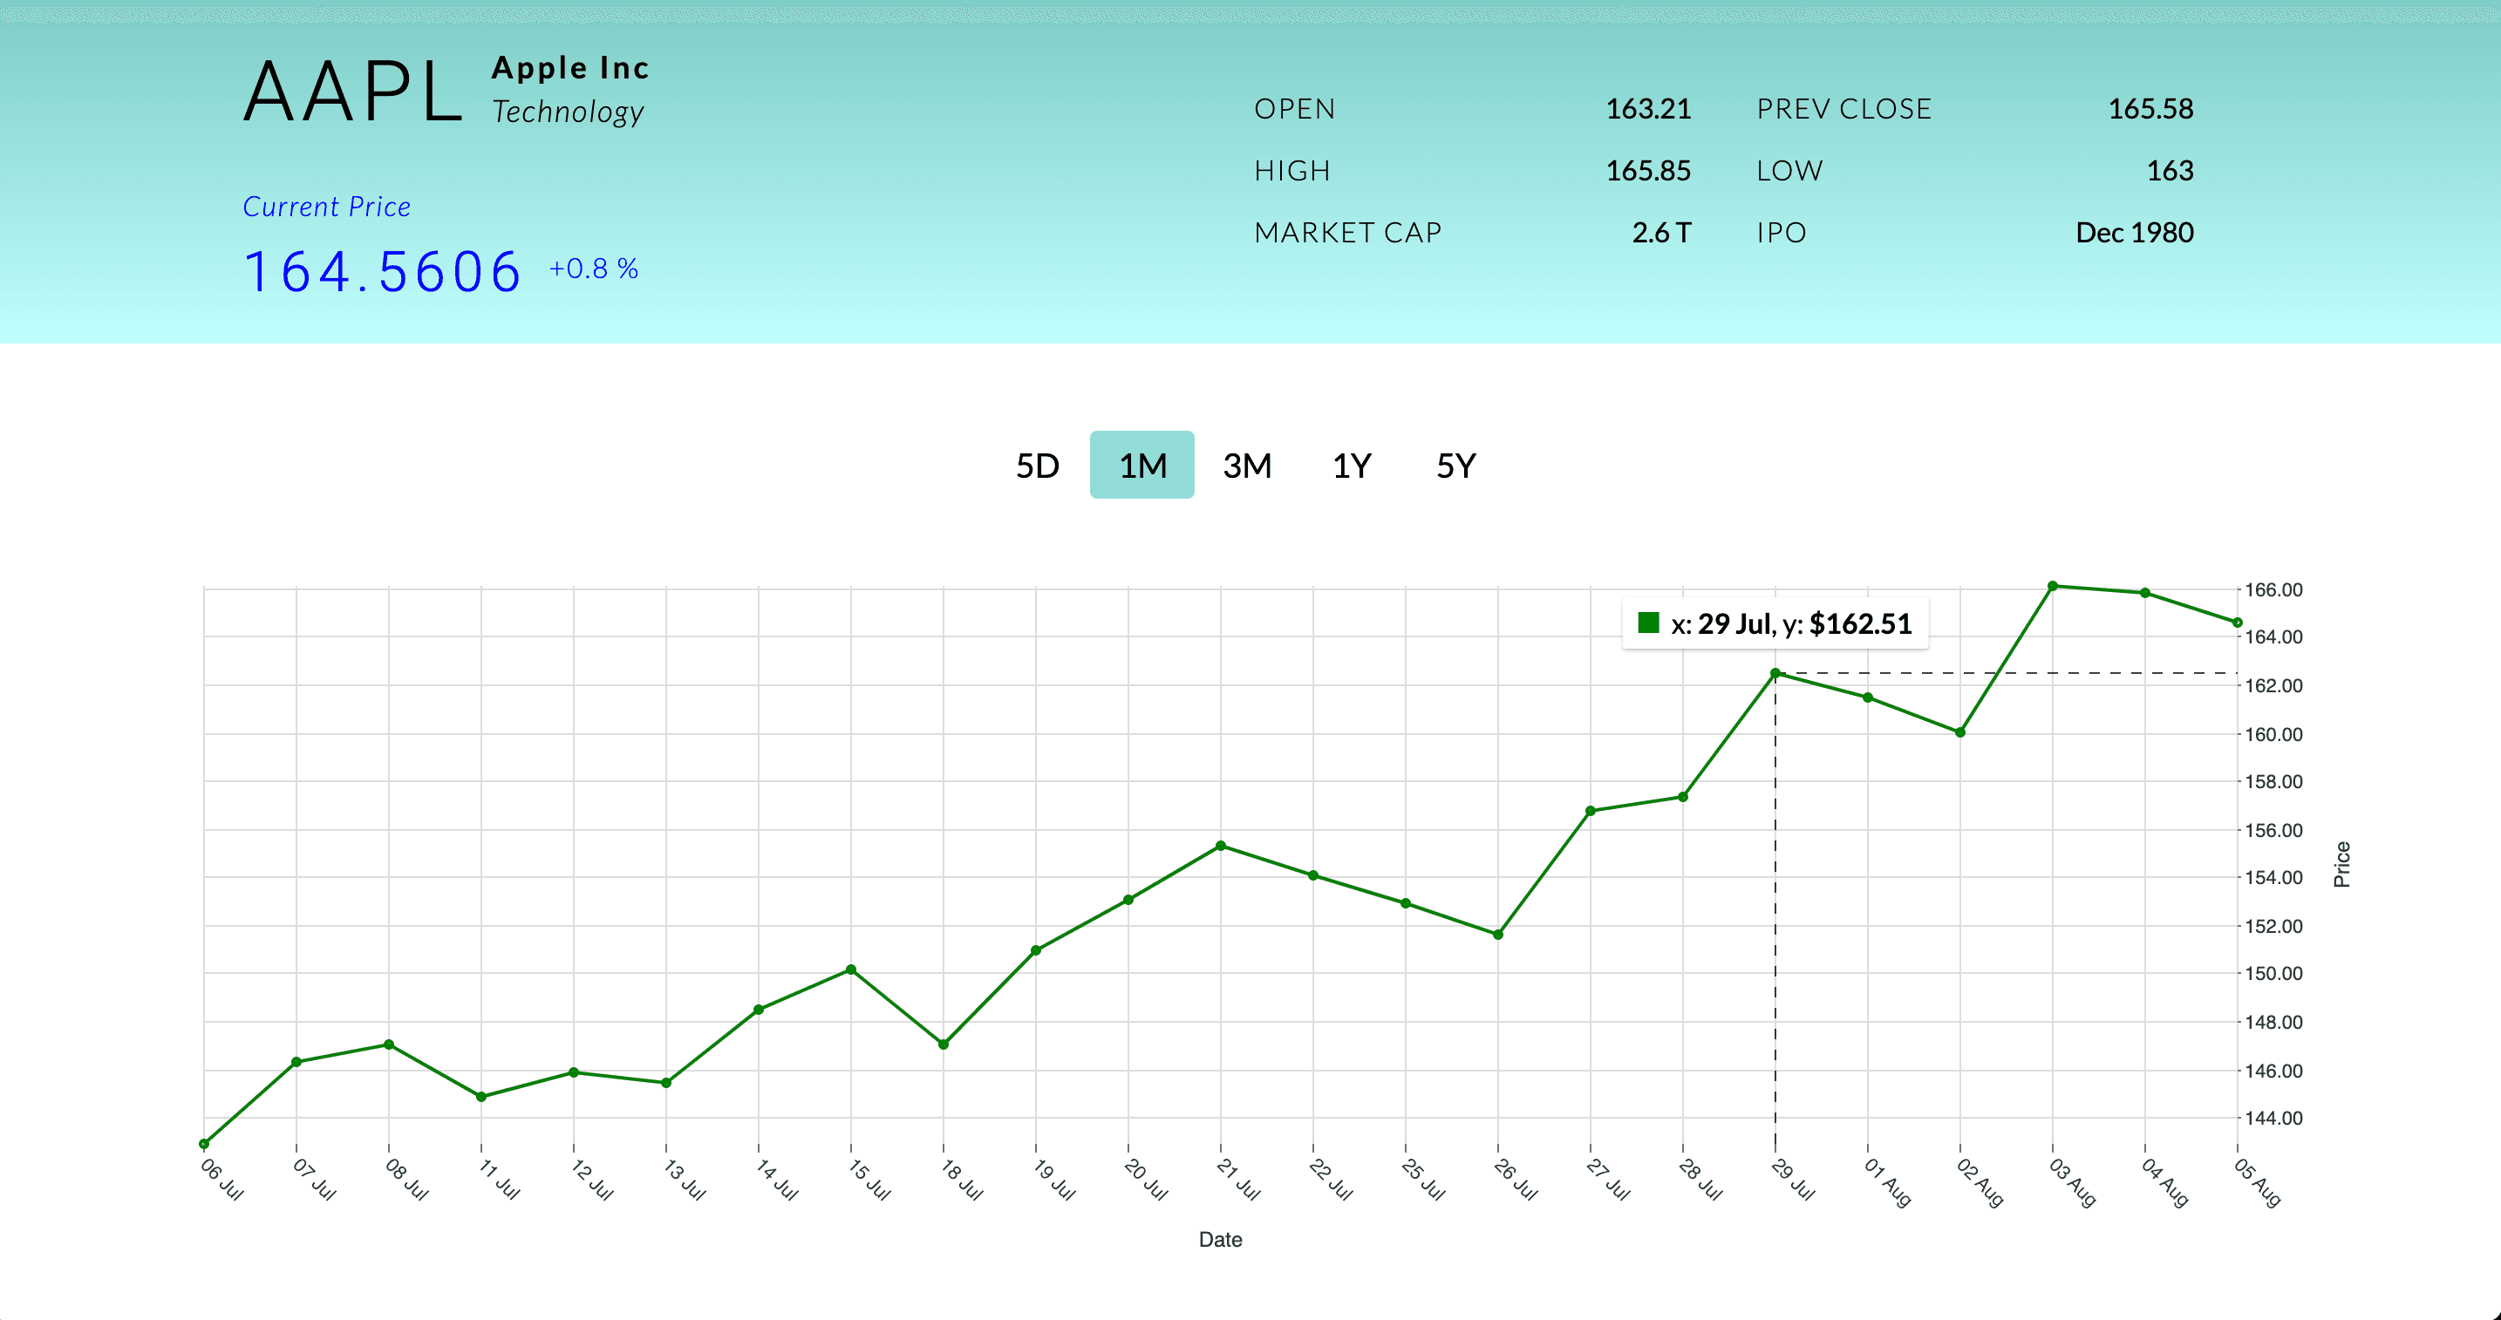The height and width of the screenshot is (1320, 2501).
Task: Click the 144.00 price axis label
Action: pyautogui.click(x=2273, y=1118)
